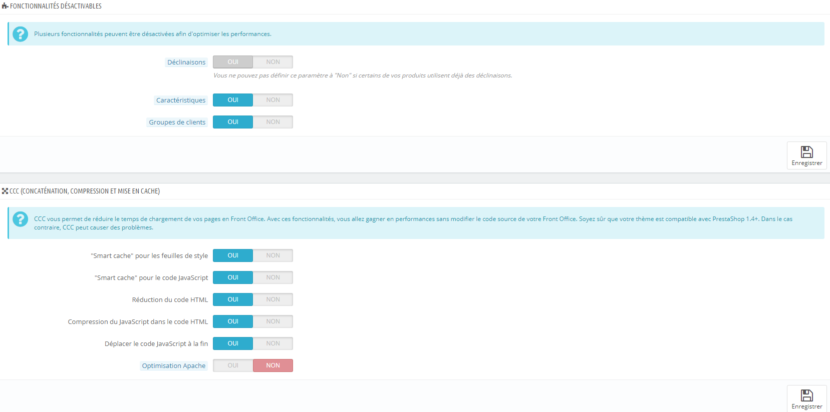Click the Fonctionnalités désactivables section title
This screenshot has width=830, height=412.
[56, 6]
